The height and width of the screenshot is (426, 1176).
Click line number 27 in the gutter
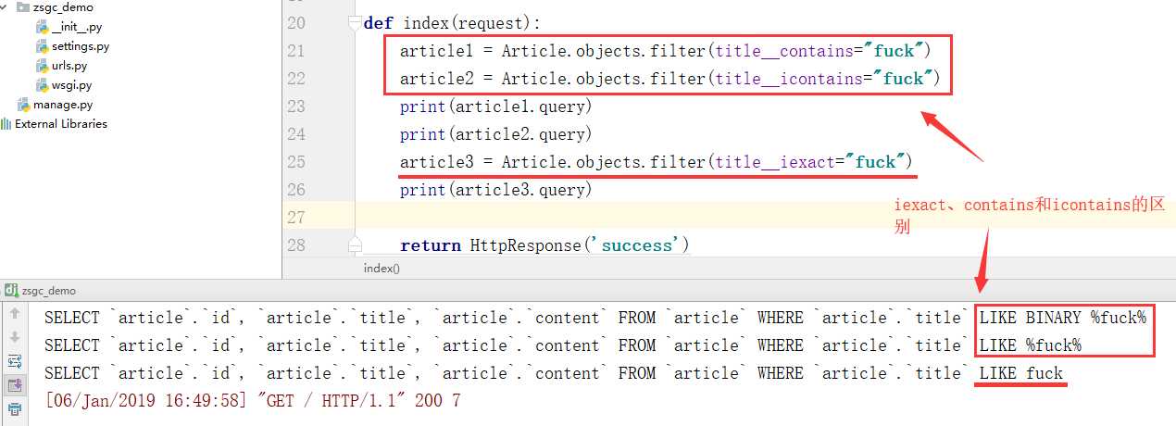coord(295,218)
